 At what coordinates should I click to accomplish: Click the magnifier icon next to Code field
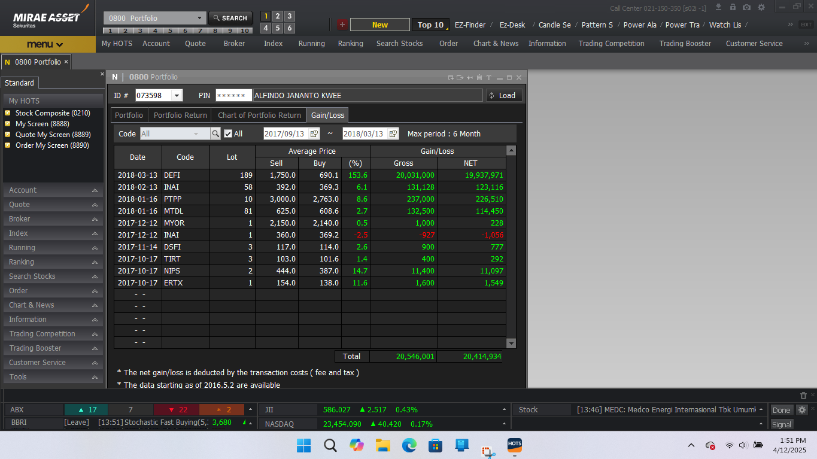click(x=215, y=134)
